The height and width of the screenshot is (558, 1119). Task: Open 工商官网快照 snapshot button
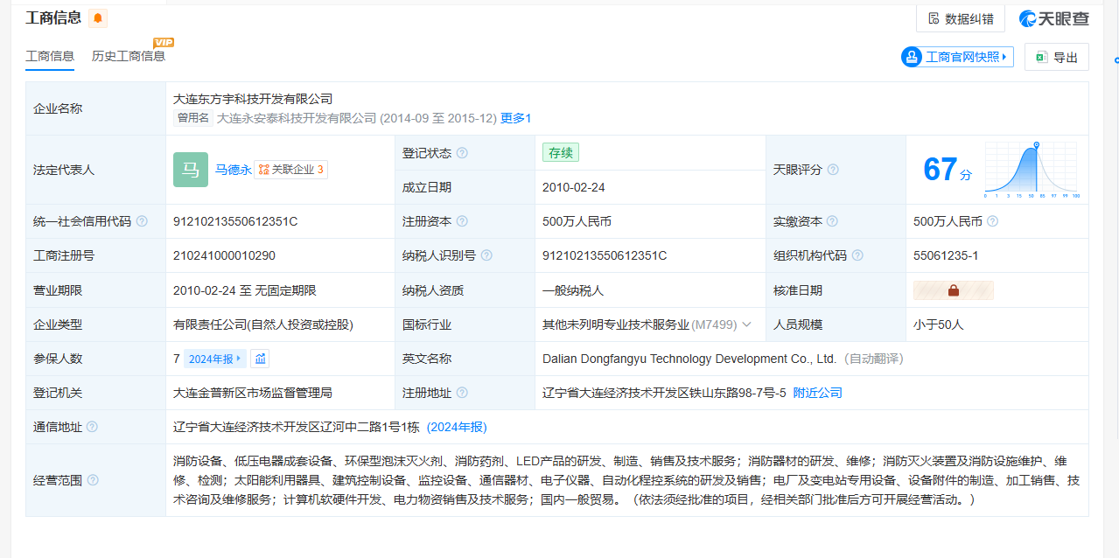pyautogui.click(x=957, y=57)
